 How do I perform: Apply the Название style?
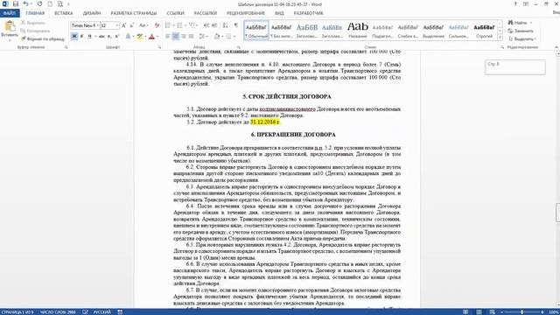pos(358,30)
